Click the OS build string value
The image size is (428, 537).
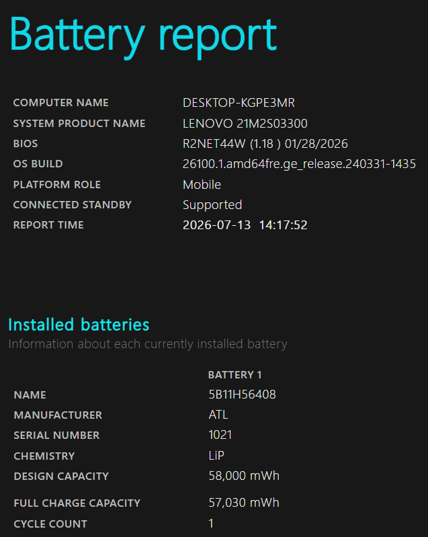[x=299, y=164]
